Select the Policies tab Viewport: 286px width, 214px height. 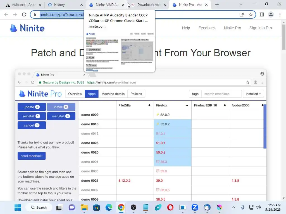point(136,94)
